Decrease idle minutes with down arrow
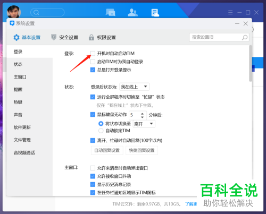 [x=142, y=117]
